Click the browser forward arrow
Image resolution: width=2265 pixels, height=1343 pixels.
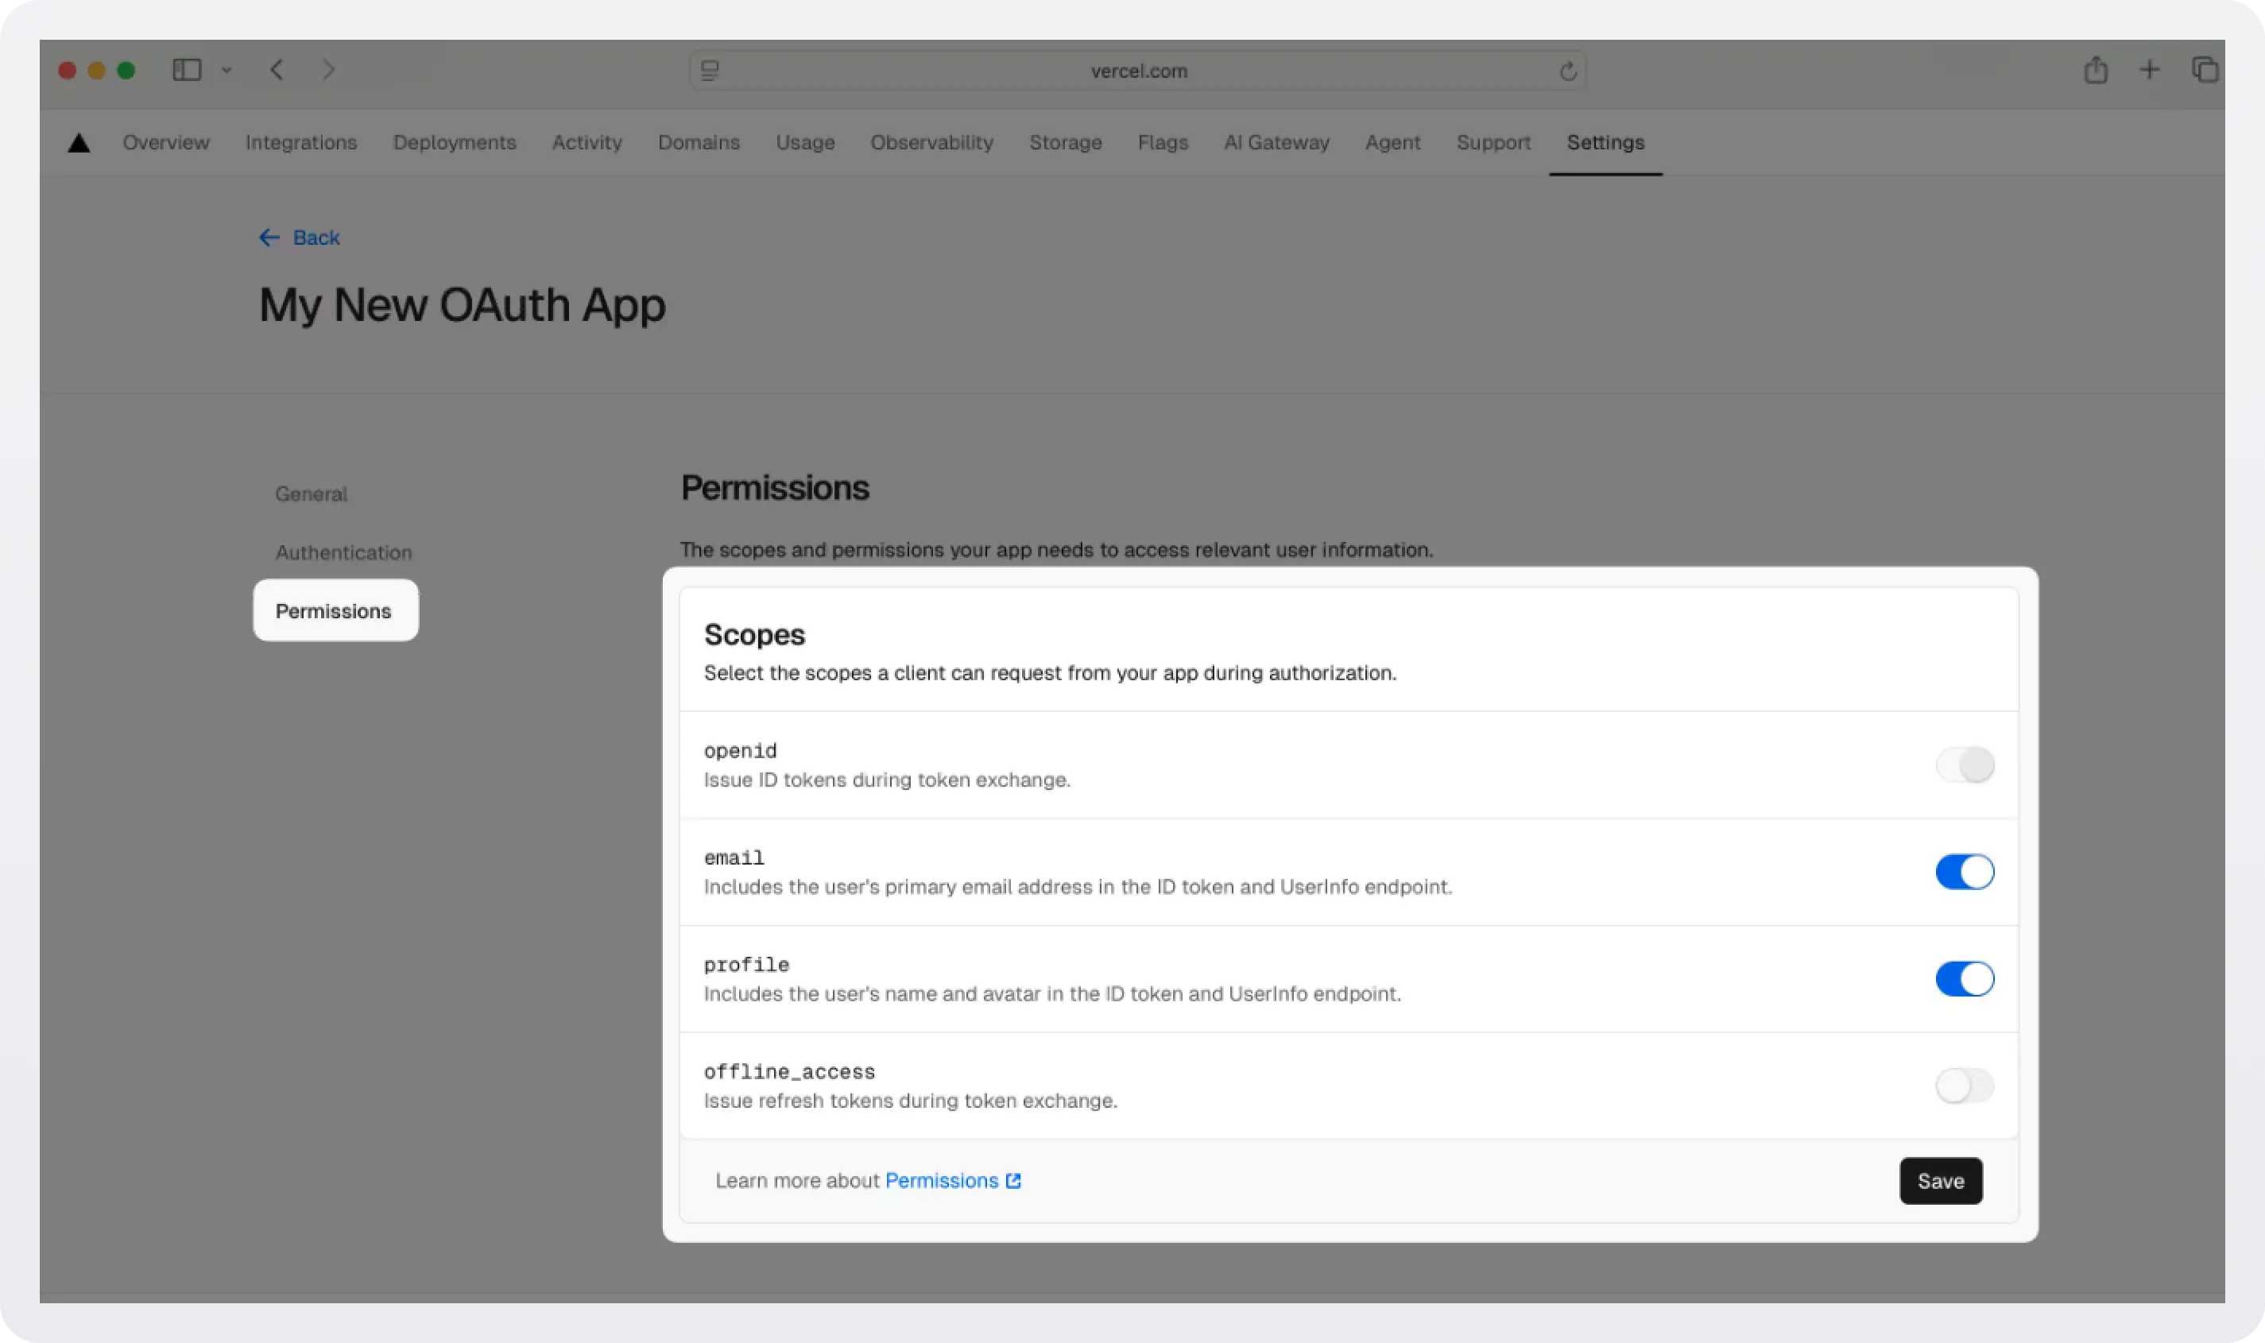pyautogui.click(x=328, y=70)
